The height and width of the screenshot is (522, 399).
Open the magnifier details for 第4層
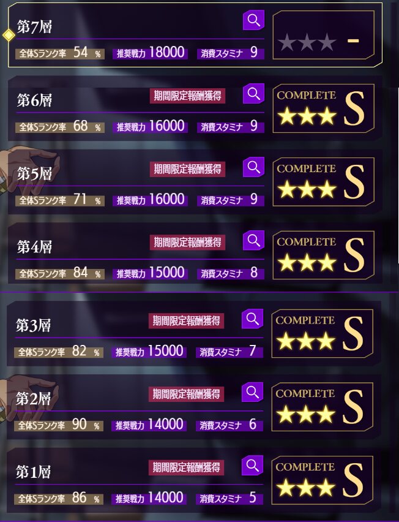tap(254, 240)
